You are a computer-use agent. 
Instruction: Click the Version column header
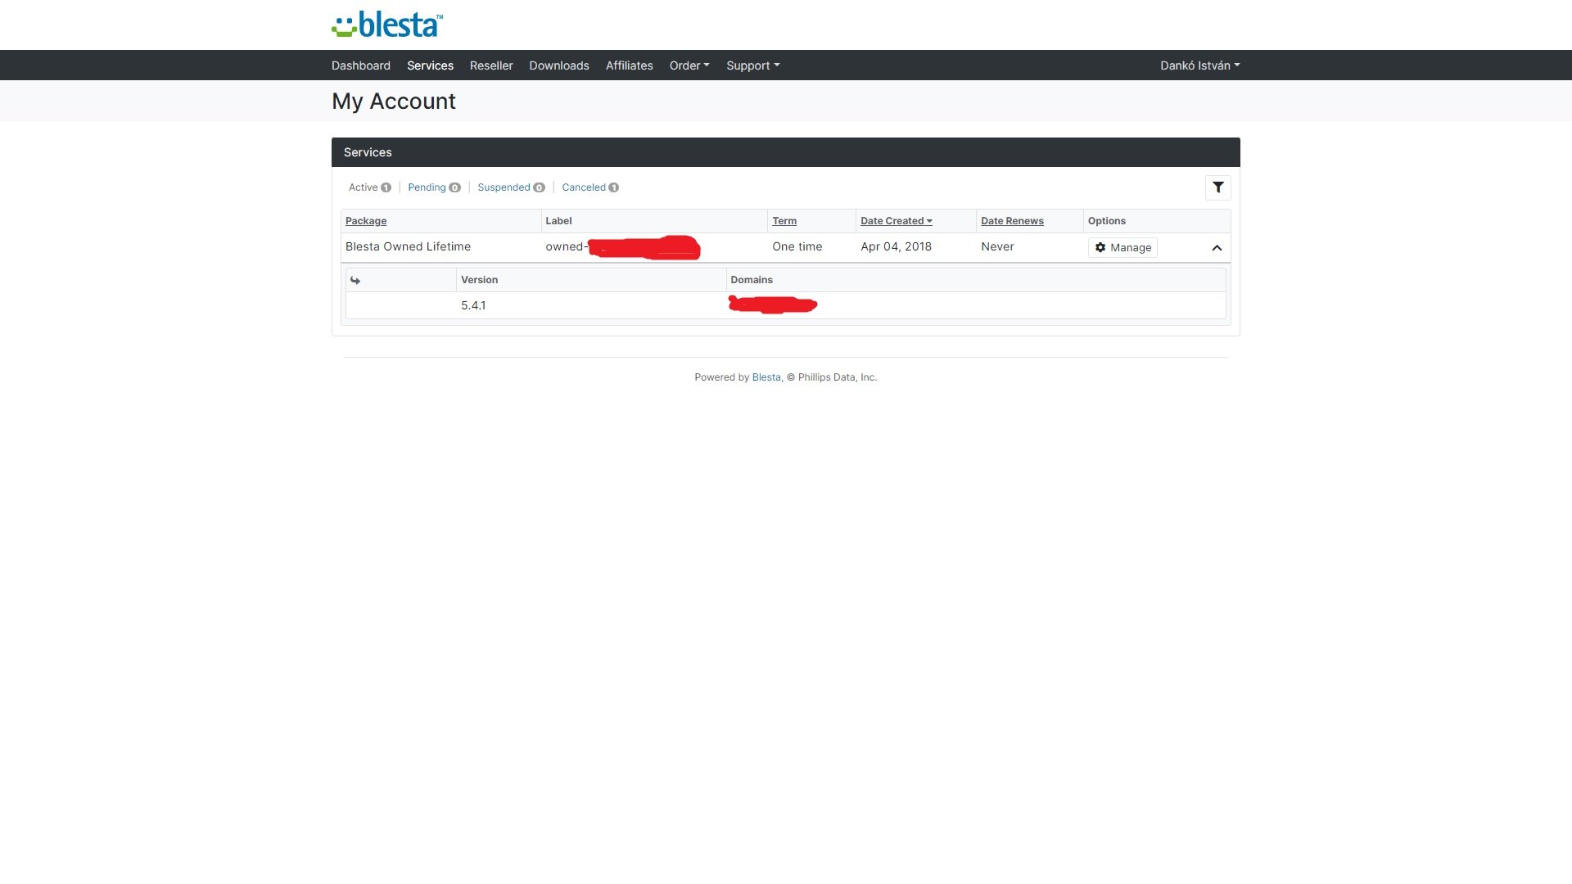pyautogui.click(x=479, y=280)
